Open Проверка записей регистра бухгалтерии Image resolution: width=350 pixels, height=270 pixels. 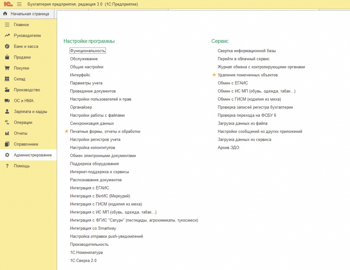click(255, 107)
